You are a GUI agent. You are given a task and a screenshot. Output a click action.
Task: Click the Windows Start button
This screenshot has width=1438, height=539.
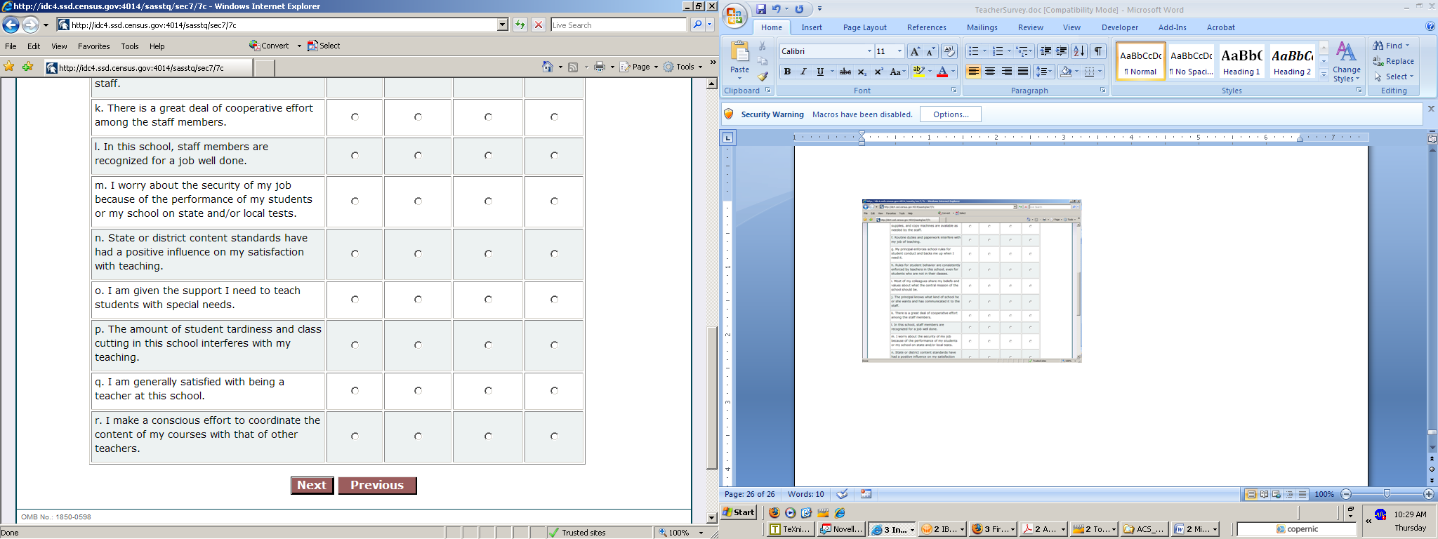[739, 512]
